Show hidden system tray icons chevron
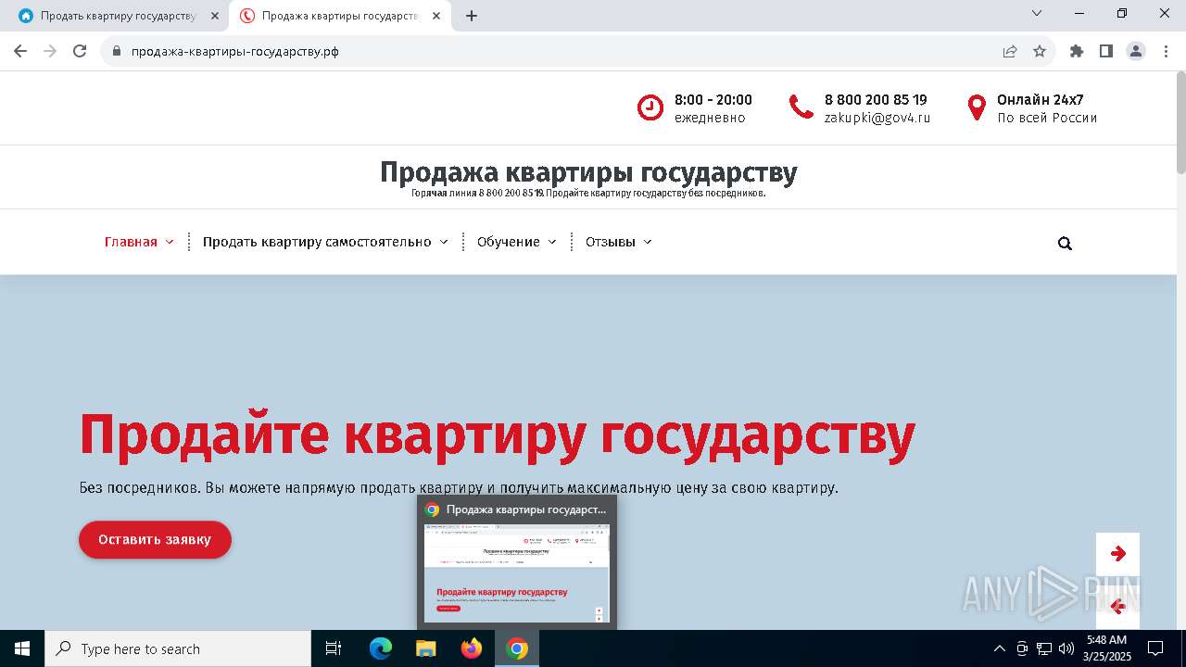This screenshot has height=667, width=1186. (999, 648)
